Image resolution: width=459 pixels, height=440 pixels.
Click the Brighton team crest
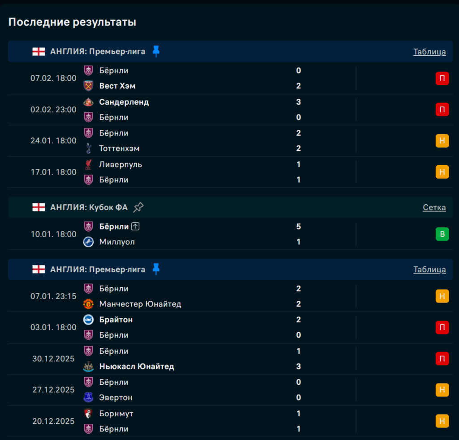coord(88,320)
